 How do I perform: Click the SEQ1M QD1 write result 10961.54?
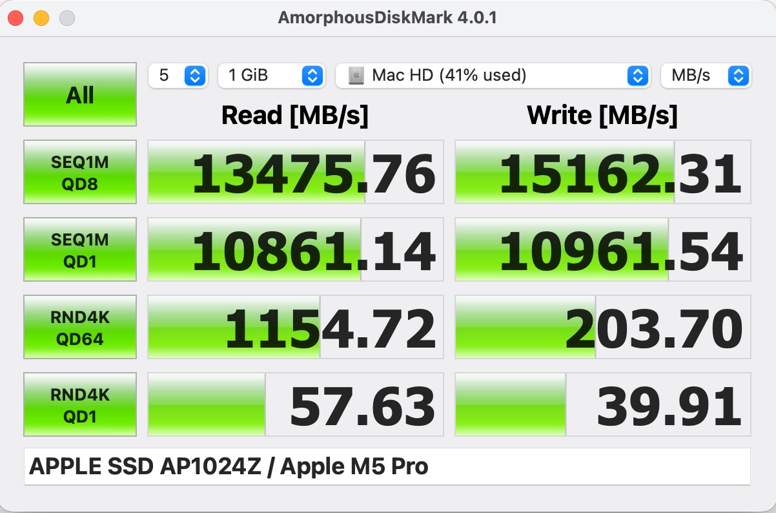point(603,249)
